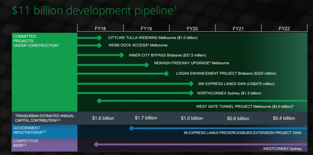
Task: Click the 'Competitive Bids' purple label
Action: 26,143
